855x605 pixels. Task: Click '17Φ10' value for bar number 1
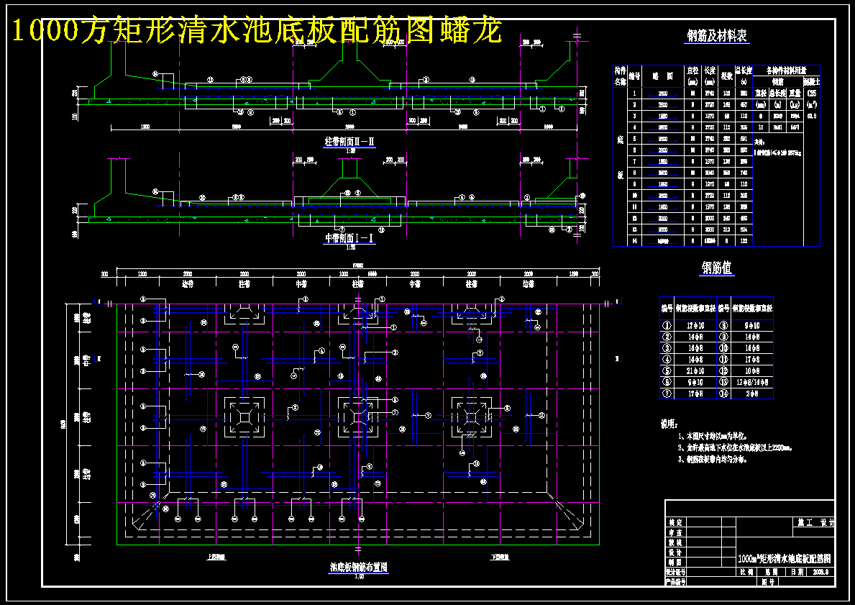(x=695, y=325)
